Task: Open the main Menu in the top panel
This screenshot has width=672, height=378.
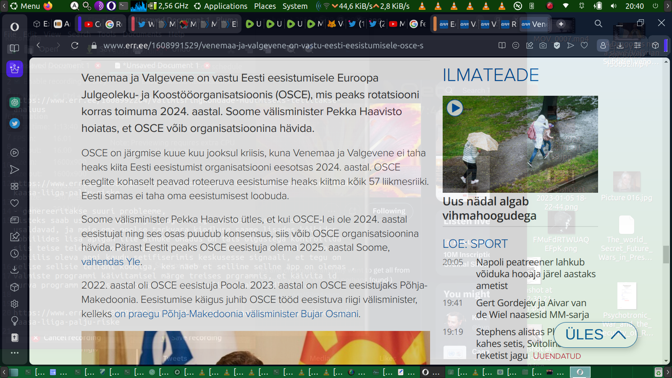Action: (25, 6)
